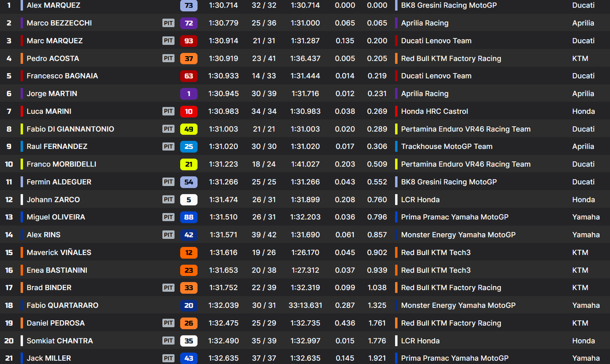Click lap count 39 / 42
The height and width of the screenshot is (364, 610).
click(x=264, y=235)
